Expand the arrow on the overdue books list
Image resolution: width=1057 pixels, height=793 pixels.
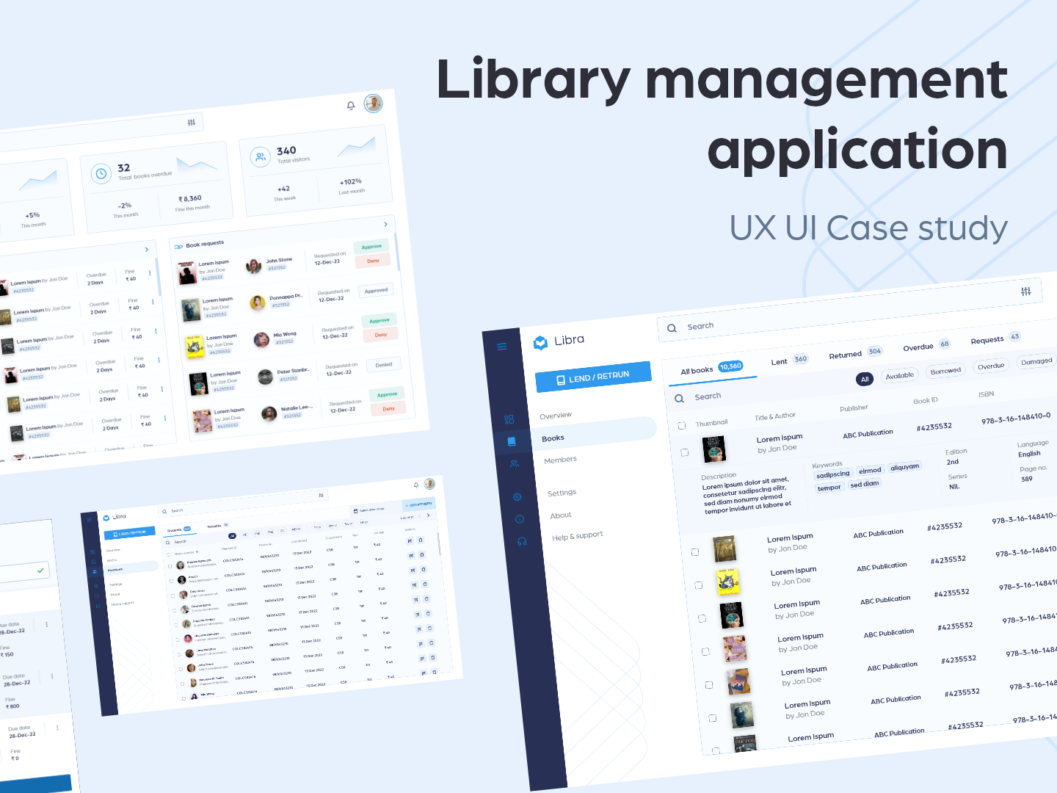point(147,250)
